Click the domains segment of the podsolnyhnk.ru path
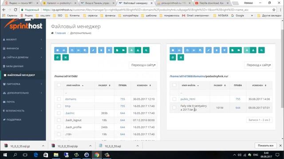Viewport: 284px width, 159px height. coord(198,76)
